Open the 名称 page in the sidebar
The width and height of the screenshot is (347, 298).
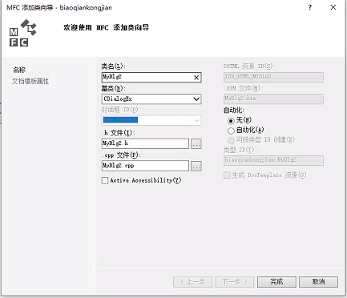click(x=19, y=70)
